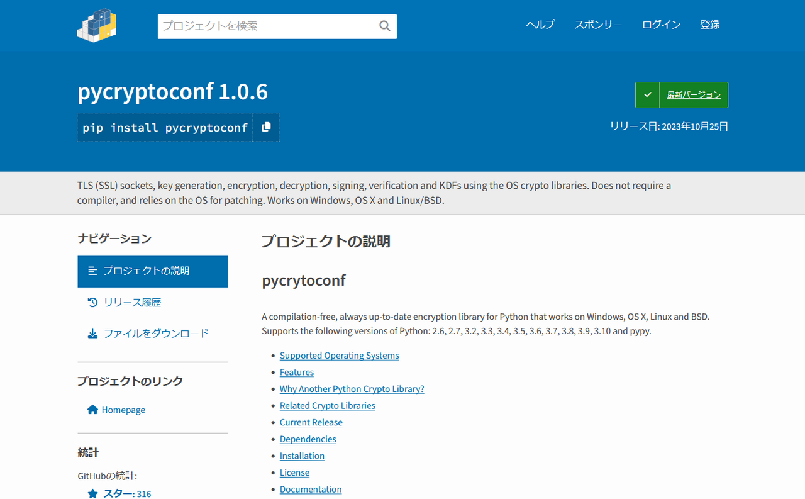Click the 最新バージョン button
Screen dimensions: 805x499
682,95
